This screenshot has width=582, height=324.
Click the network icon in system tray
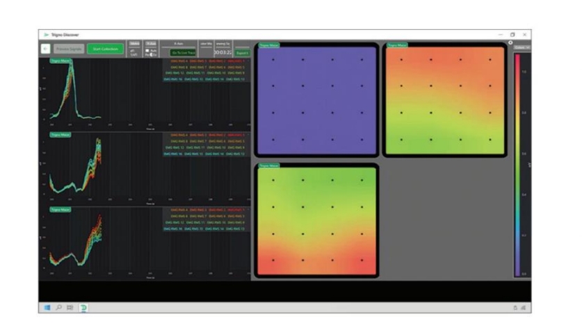[x=515, y=307]
